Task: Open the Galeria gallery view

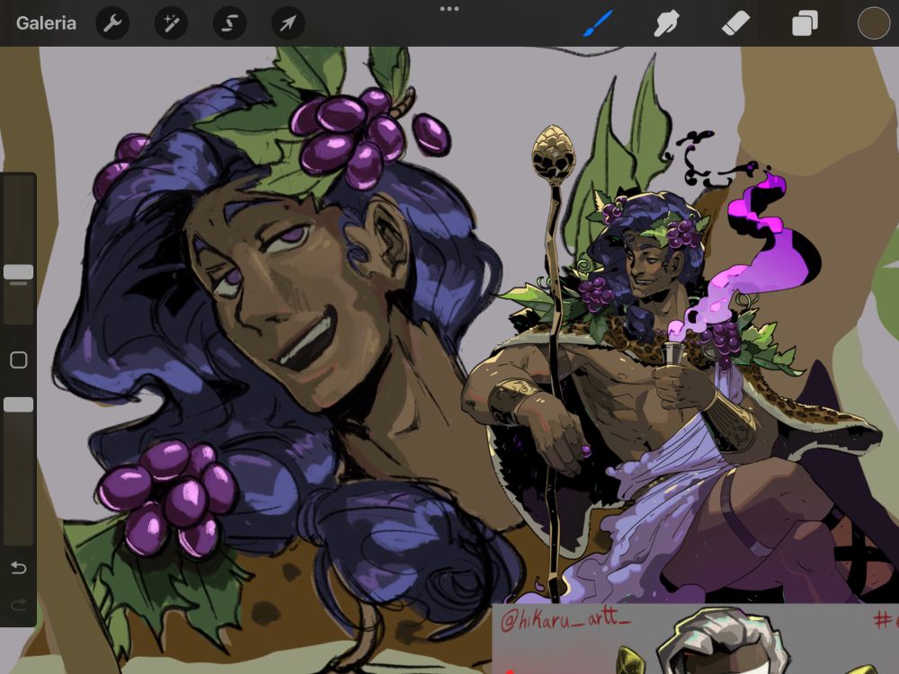Action: pos(46,23)
